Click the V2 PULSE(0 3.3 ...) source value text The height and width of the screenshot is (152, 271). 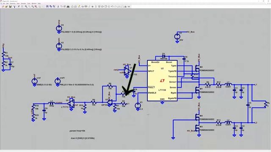81,49
